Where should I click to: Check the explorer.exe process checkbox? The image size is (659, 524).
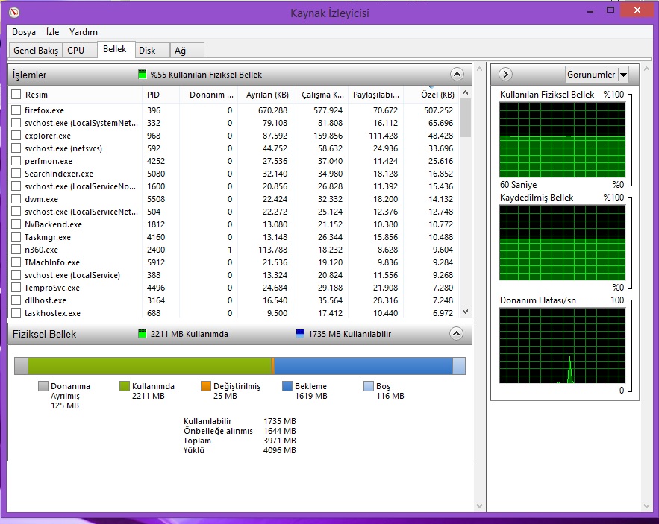click(16, 136)
